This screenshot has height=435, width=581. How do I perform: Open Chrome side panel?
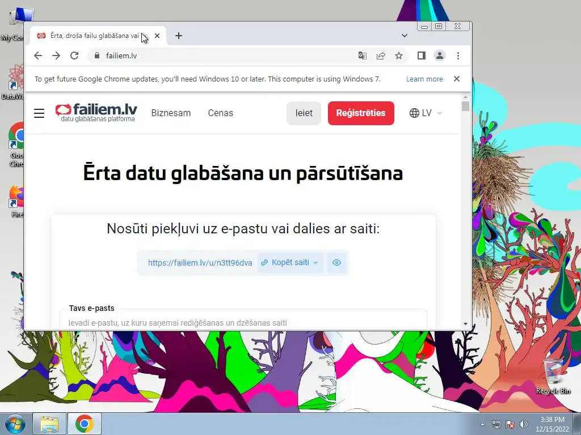[422, 56]
